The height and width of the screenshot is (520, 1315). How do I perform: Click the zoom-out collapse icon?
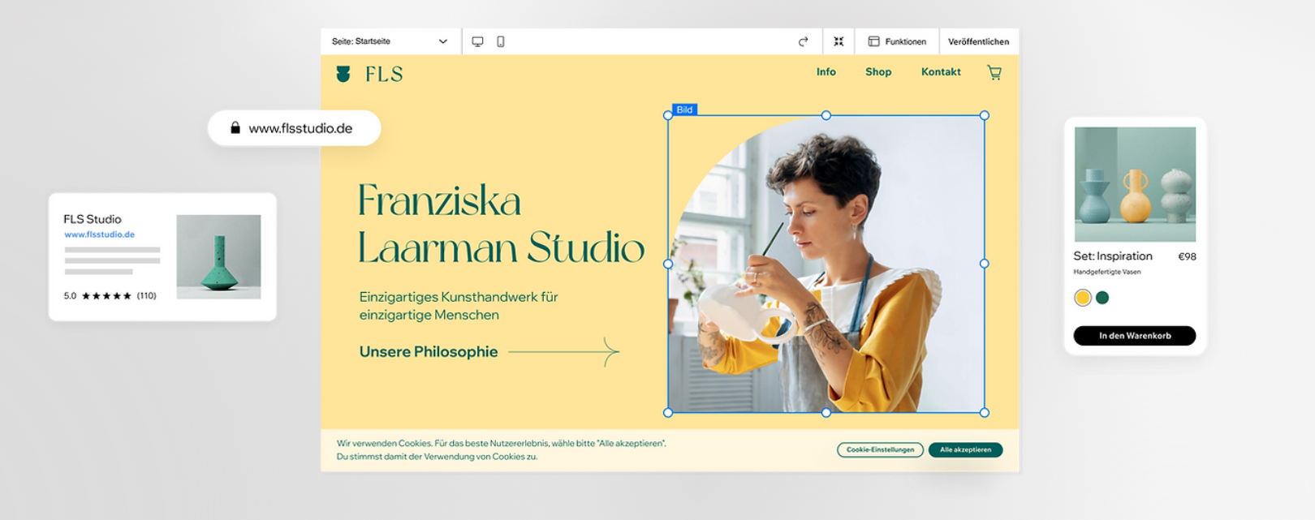(x=839, y=41)
